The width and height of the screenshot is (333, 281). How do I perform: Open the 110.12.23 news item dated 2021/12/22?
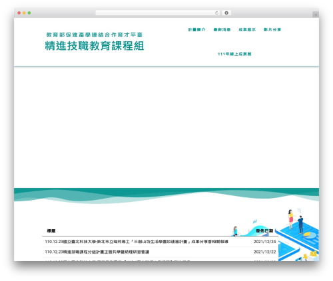click(x=97, y=252)
